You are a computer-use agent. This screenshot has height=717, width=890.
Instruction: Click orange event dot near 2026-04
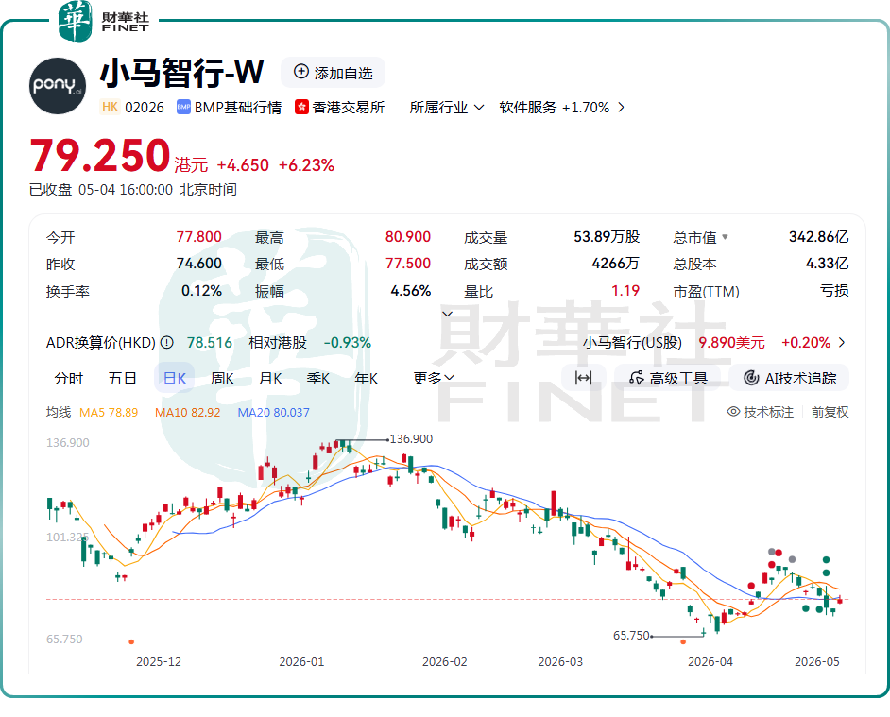(683, 642)
